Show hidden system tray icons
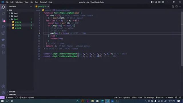The height and width of the screenshot is (103, 183). 146,101
